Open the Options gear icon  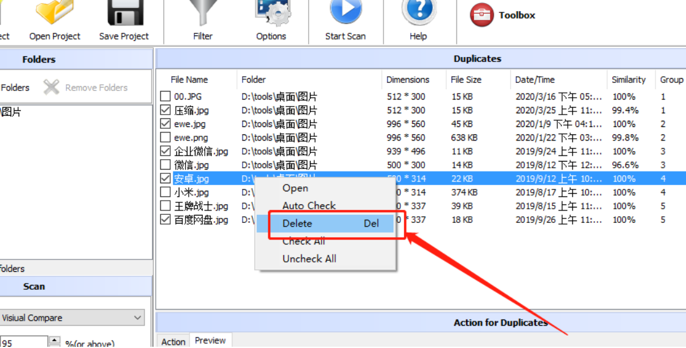coord(272,14)
